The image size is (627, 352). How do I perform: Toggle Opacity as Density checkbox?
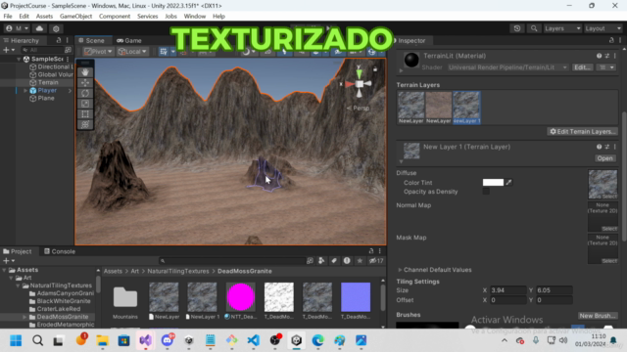486,192
